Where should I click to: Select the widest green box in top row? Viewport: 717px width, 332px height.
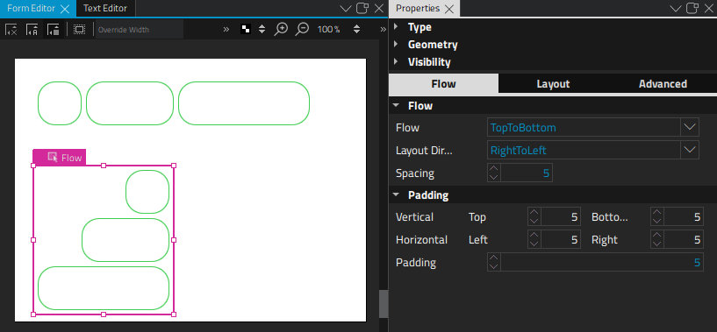coord(244,103)
